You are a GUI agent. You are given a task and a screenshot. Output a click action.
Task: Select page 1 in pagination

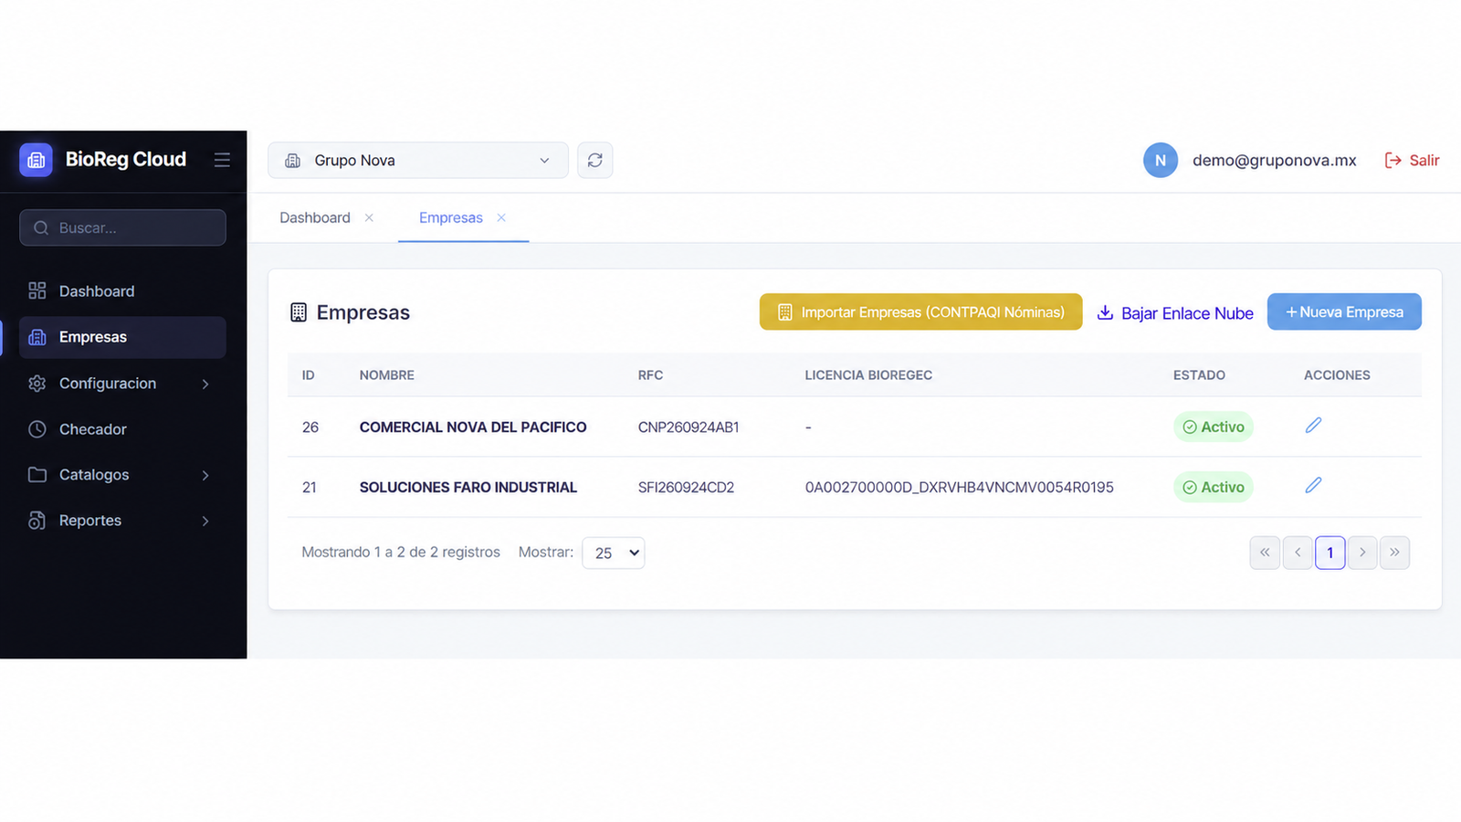[1330, 553]
